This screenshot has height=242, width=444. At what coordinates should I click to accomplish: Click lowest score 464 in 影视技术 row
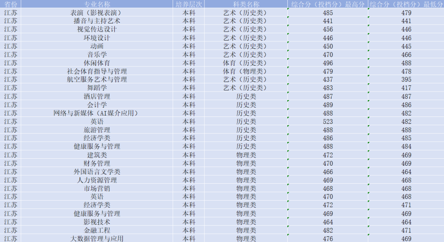coord(406,222)
